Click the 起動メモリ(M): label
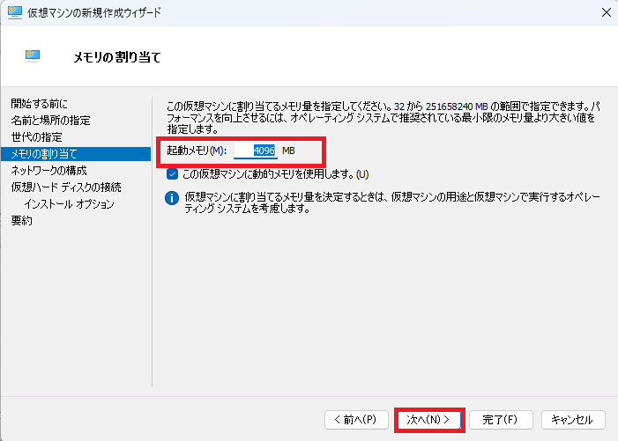This screenshot has width=618, height=441. tap(197, 151)
